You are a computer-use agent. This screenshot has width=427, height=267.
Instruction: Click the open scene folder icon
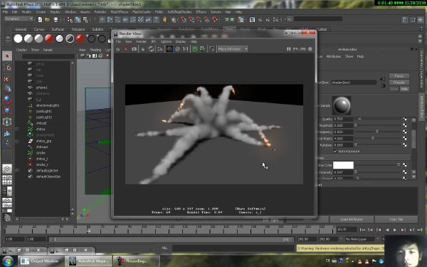[48, 19]
